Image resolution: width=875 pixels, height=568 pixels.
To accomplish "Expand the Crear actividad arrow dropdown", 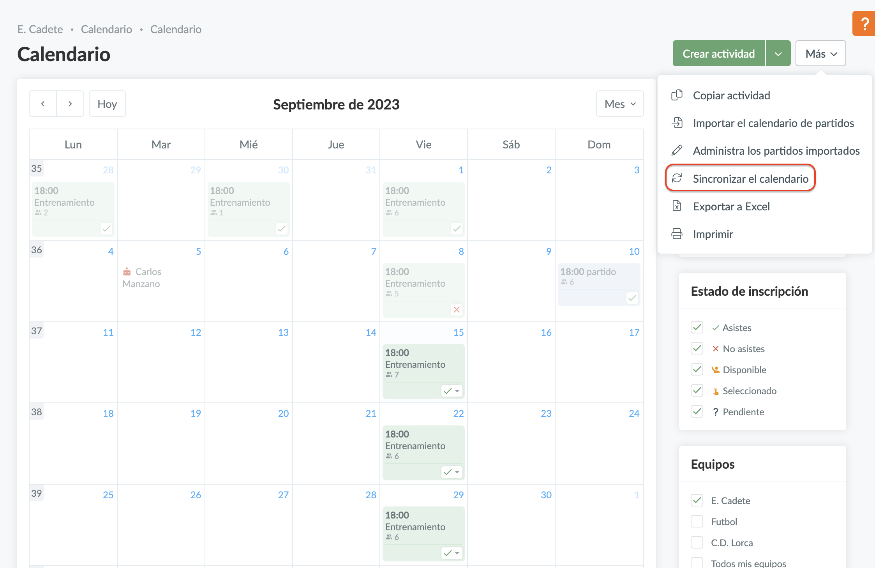I will (x=778, y=54).
